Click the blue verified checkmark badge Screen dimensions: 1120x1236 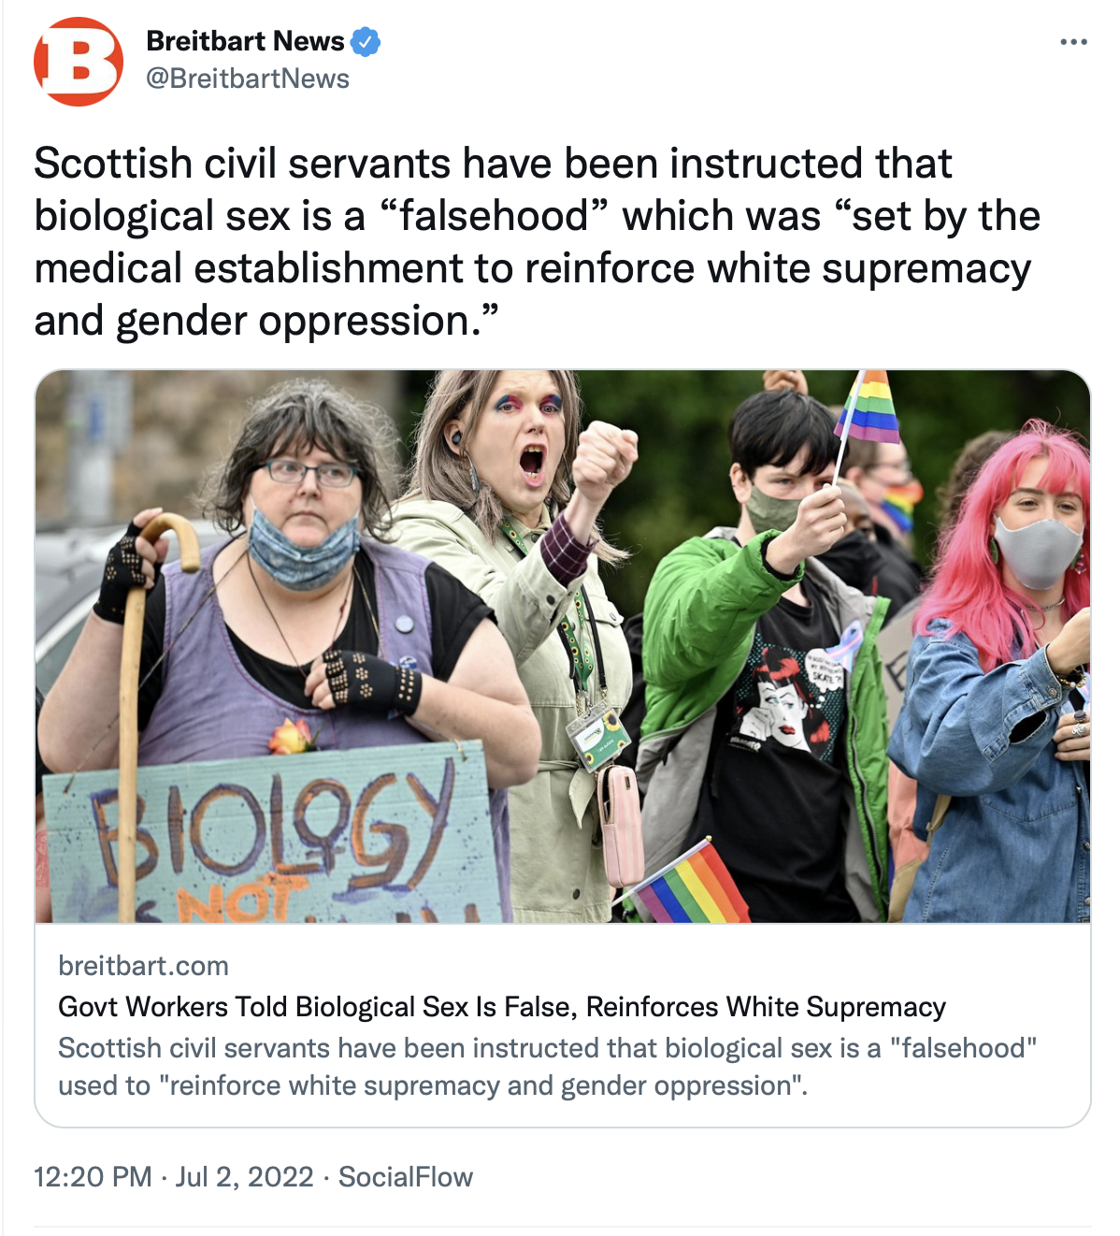point(366,42)
